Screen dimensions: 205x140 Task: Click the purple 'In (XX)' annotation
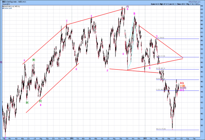tap(183, 88)
